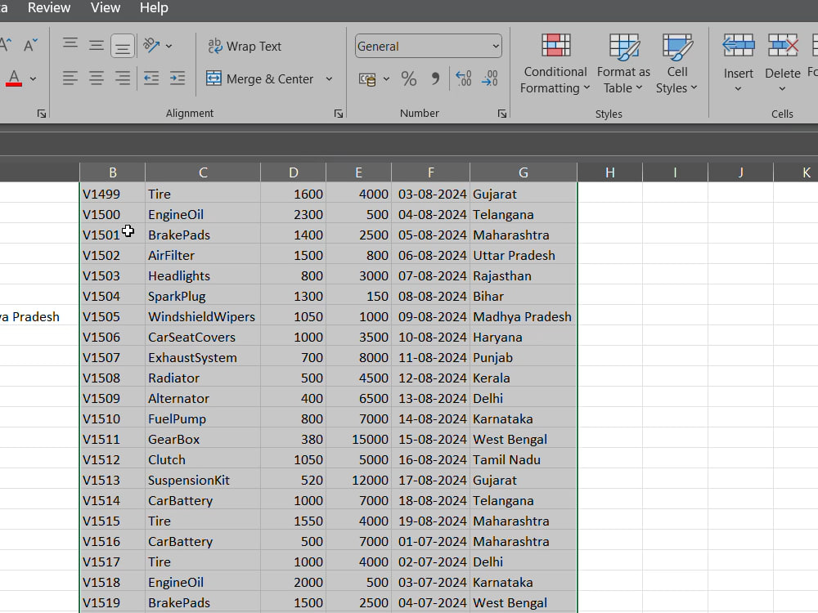Image resolution: width=818 pixels, height=613 pixels.
Task: Open Format as Table gallery
Action: point(623,64)
